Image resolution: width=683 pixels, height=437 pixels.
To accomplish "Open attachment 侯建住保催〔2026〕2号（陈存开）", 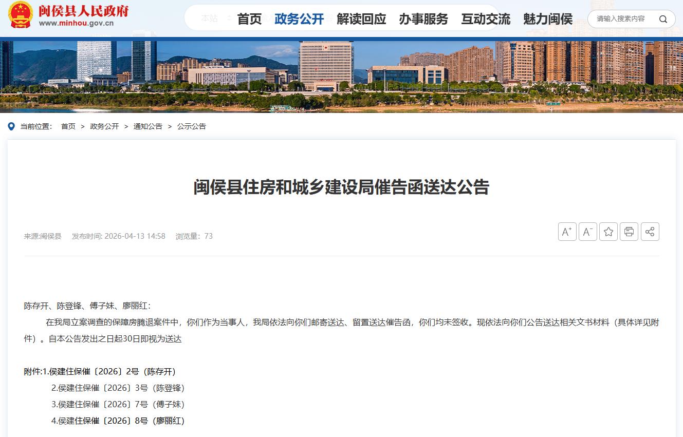I will (x=109, y=371).
